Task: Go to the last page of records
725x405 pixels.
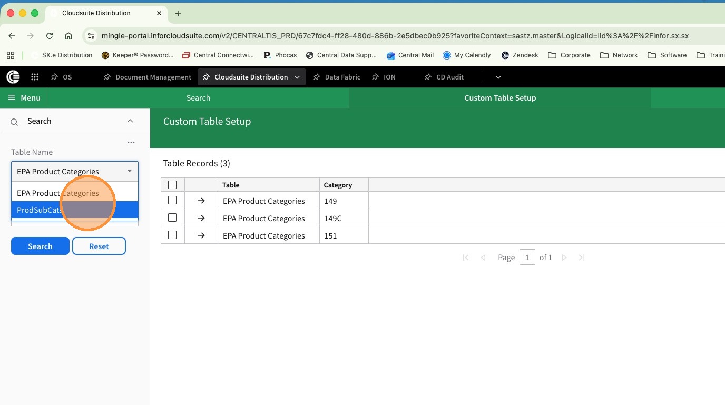Action: click(x=582, y=258)
